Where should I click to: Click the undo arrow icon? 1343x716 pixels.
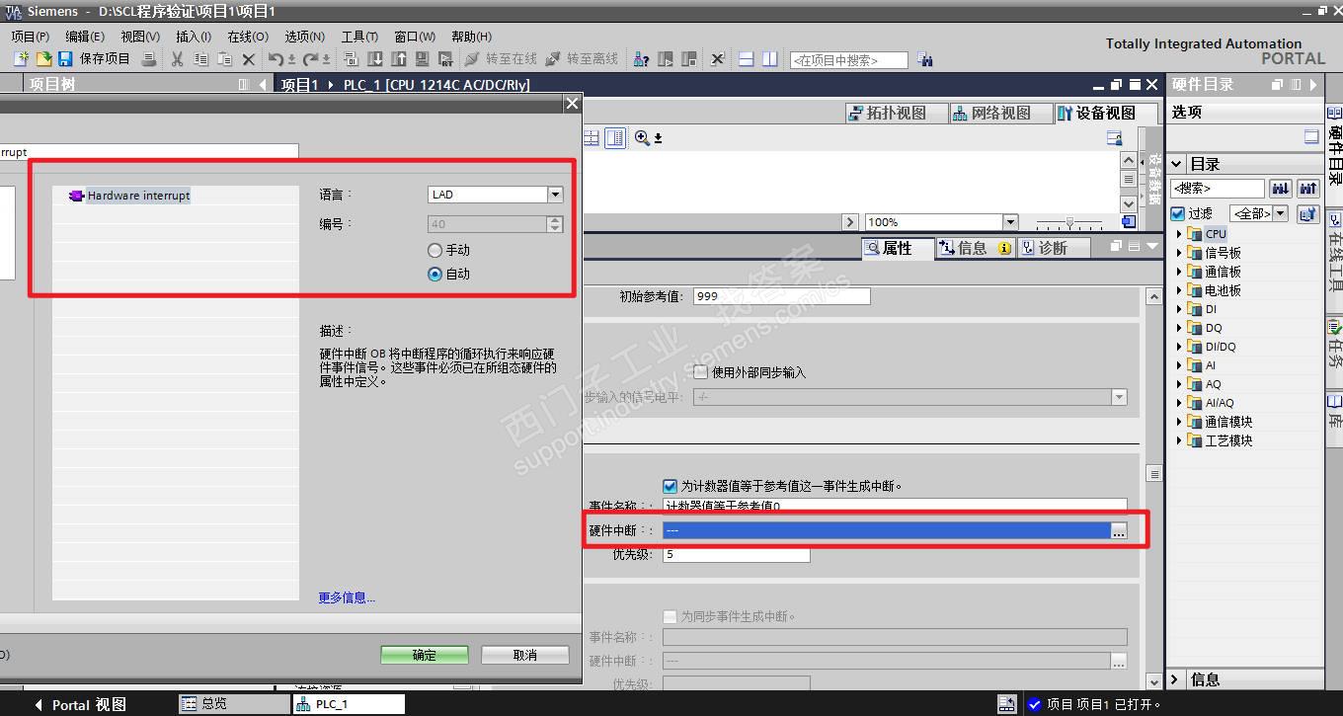coord(277,59)
